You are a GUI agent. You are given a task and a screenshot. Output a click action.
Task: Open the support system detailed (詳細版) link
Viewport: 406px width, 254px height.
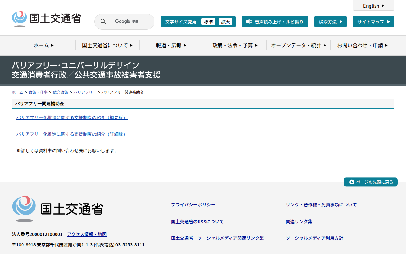(72, 134)
